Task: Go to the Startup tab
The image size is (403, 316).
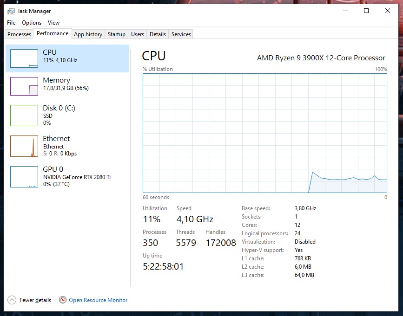Action: [x=117, y=34]
